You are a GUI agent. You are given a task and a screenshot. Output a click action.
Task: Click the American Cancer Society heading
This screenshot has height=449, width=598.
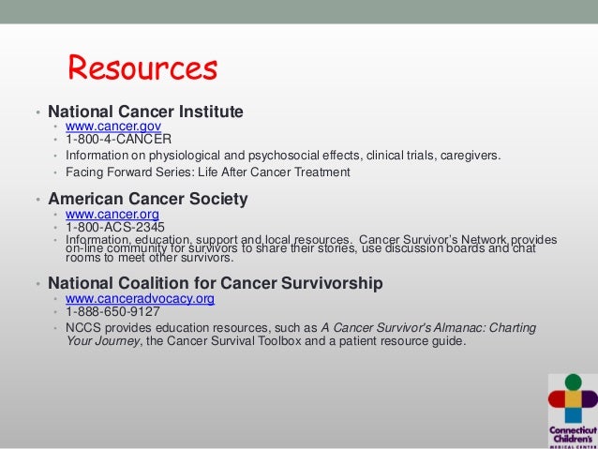(147, 199)
